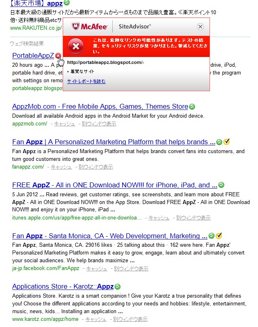258x327 pixels.
Task: Open fanappz.com result in a separate window
Action: (96, 167)
